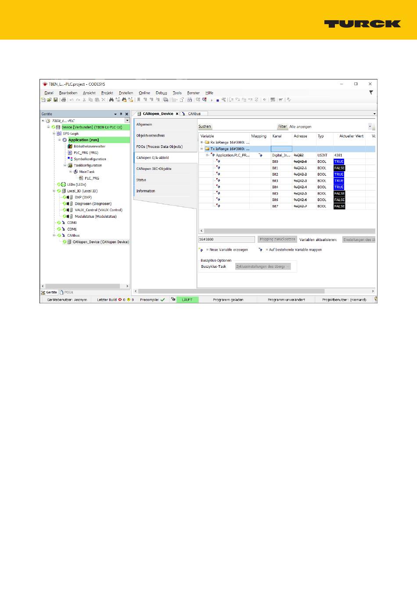Open the Online menu
Image resolution: width=417 pixels, height=590 pixels.
pos(144,93)
